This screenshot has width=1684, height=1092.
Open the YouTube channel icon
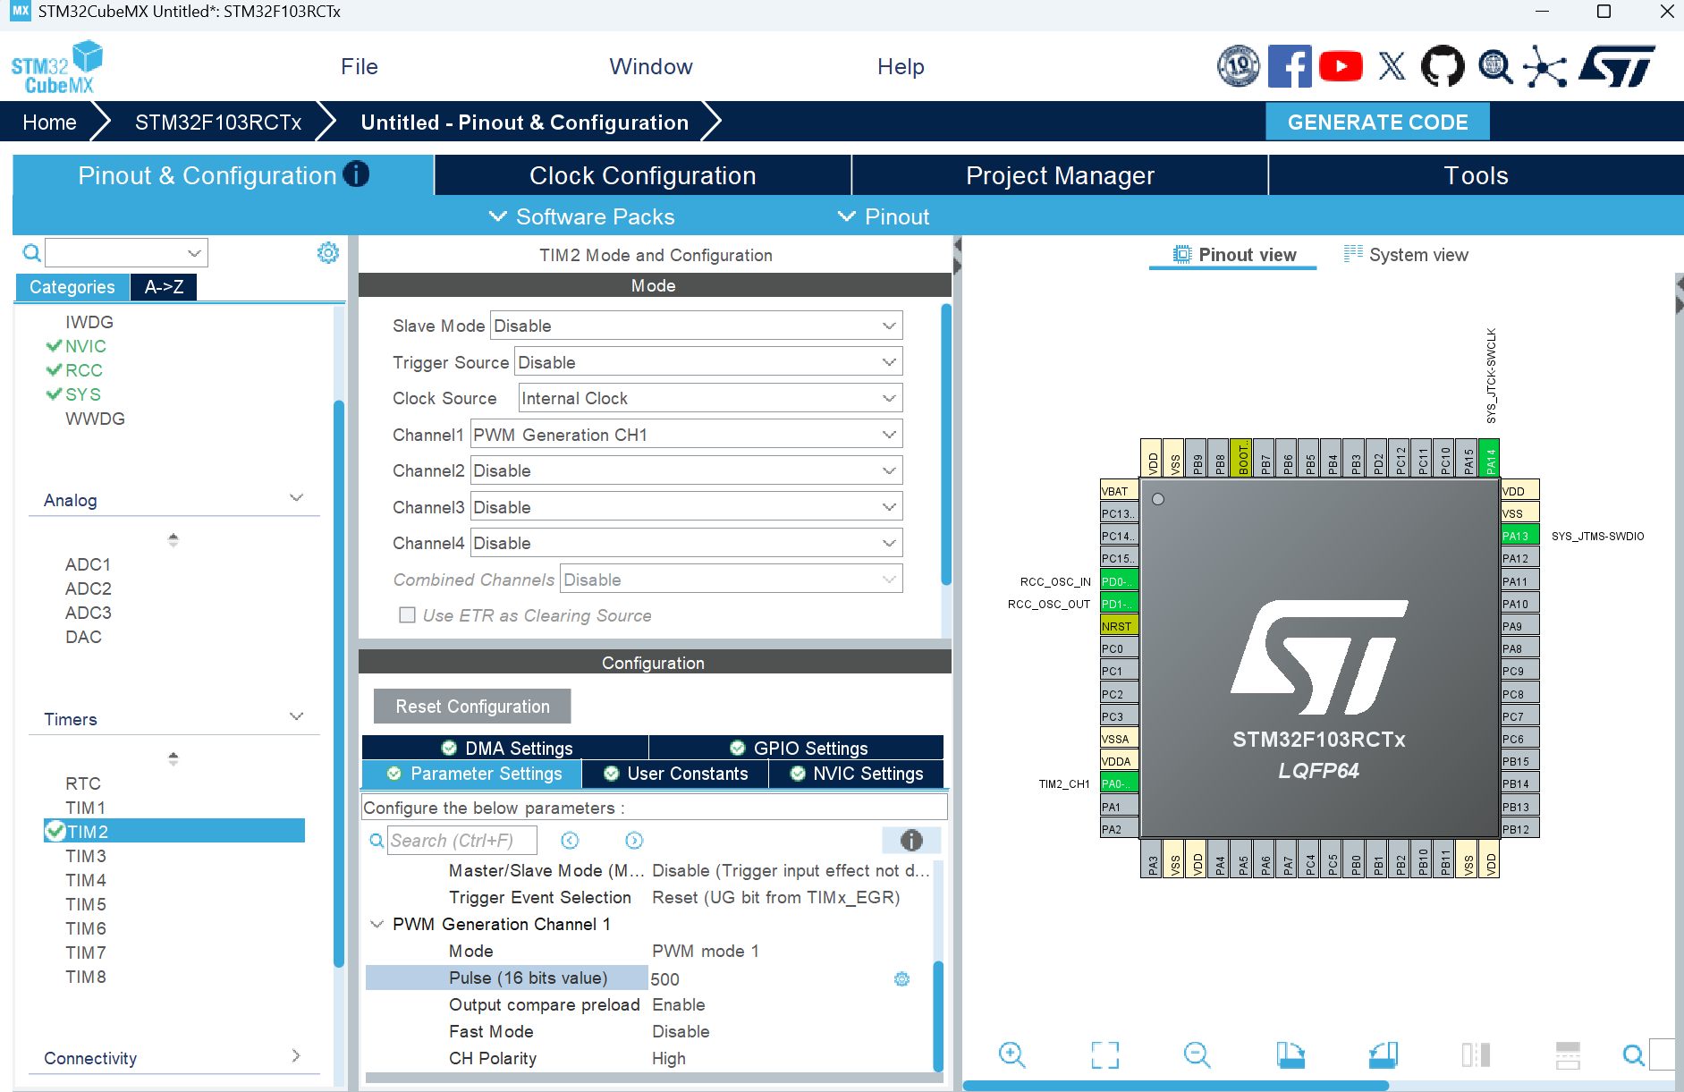pyautogui.click(x=1340, y=66)
